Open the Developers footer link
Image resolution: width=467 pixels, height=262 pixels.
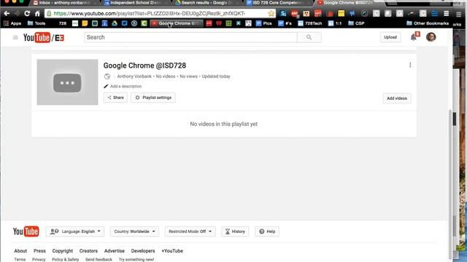point(143,251)
